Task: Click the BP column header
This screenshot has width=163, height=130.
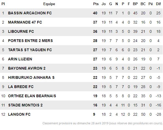Action: pos(135,4)
